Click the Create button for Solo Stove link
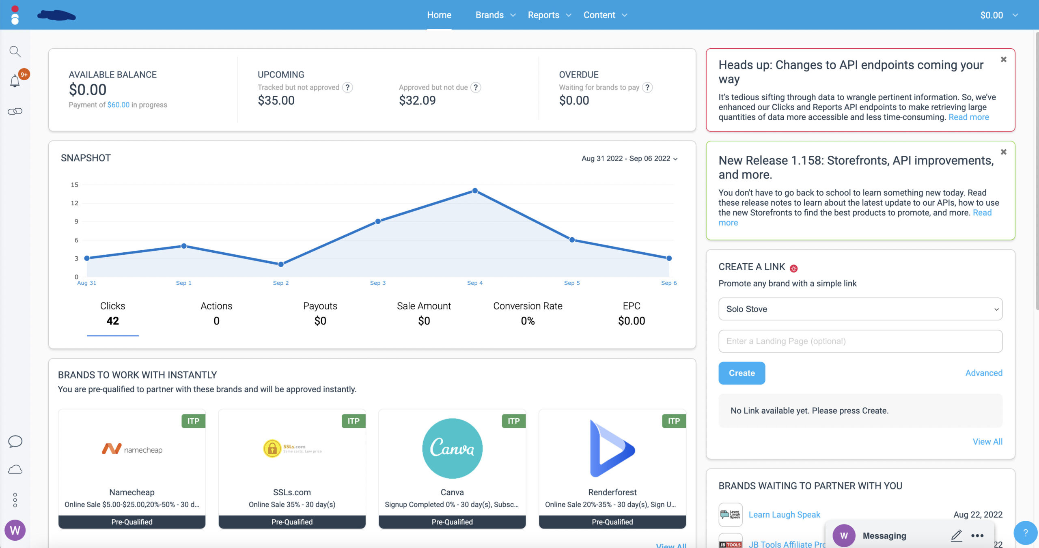 click(x=742, y=373)
